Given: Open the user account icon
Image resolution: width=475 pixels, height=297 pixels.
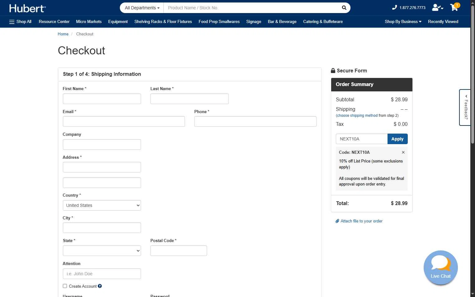Looking at the screenshot, I should coord(437,7).
